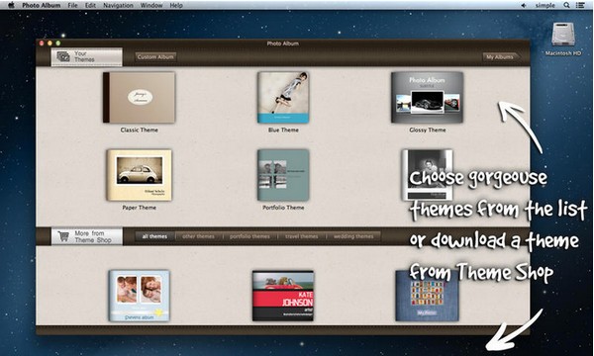Select the Portfolio Theme album cover
The width and height of the screenshot is (594, 356).
(x=283, y=175)
